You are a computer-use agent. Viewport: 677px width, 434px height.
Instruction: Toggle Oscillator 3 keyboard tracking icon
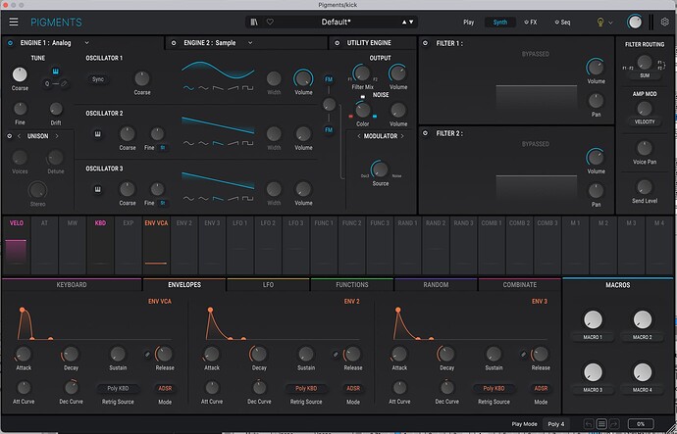pyautogui.click(x=97, y=189)
